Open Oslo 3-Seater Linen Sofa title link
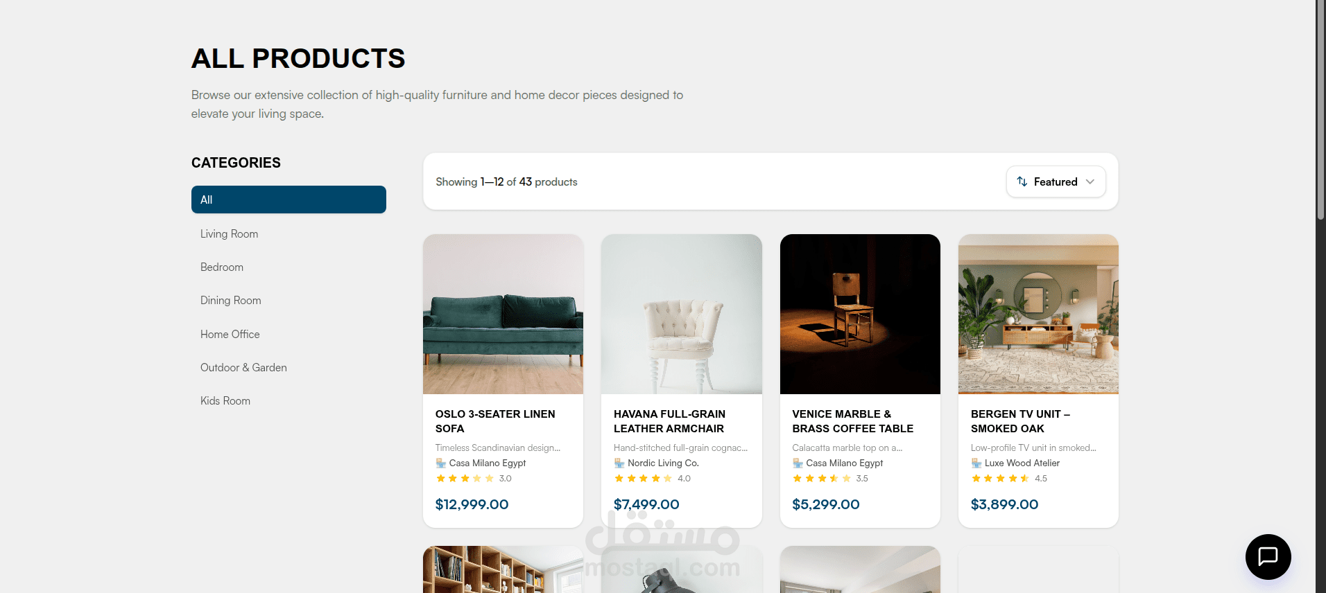 point(495,421)
